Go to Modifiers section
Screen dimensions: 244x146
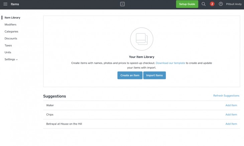[x=10, y=24]
